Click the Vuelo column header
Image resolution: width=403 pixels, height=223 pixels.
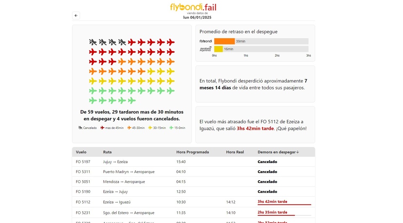tap(81, 152)
